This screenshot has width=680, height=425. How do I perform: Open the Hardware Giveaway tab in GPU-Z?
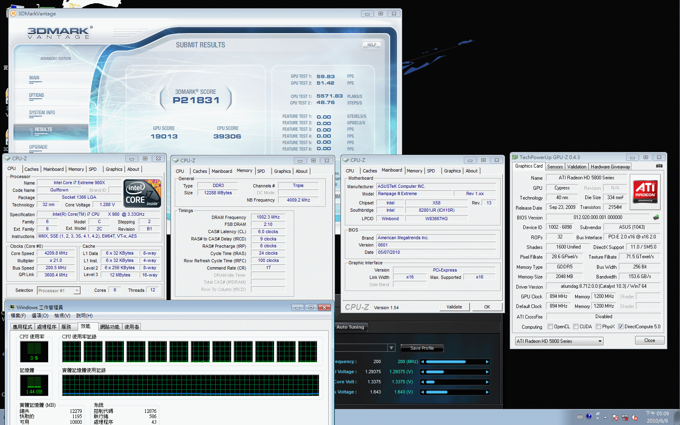click(x=610, y=167)
